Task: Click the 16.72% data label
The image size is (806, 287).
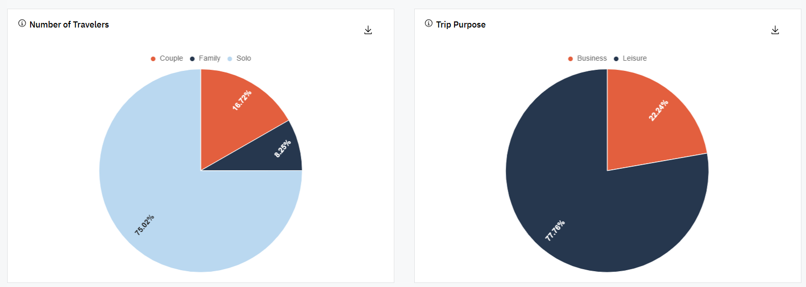Action: [242, 100]
